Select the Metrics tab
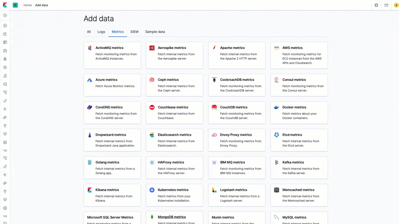This screenshot has width=399, height=224. [x=118, y=32]
